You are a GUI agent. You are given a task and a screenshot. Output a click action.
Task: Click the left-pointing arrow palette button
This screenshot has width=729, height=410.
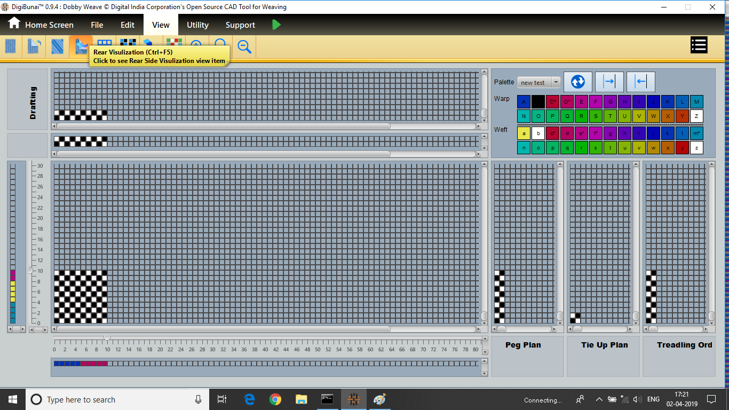[x=640, y=82]
